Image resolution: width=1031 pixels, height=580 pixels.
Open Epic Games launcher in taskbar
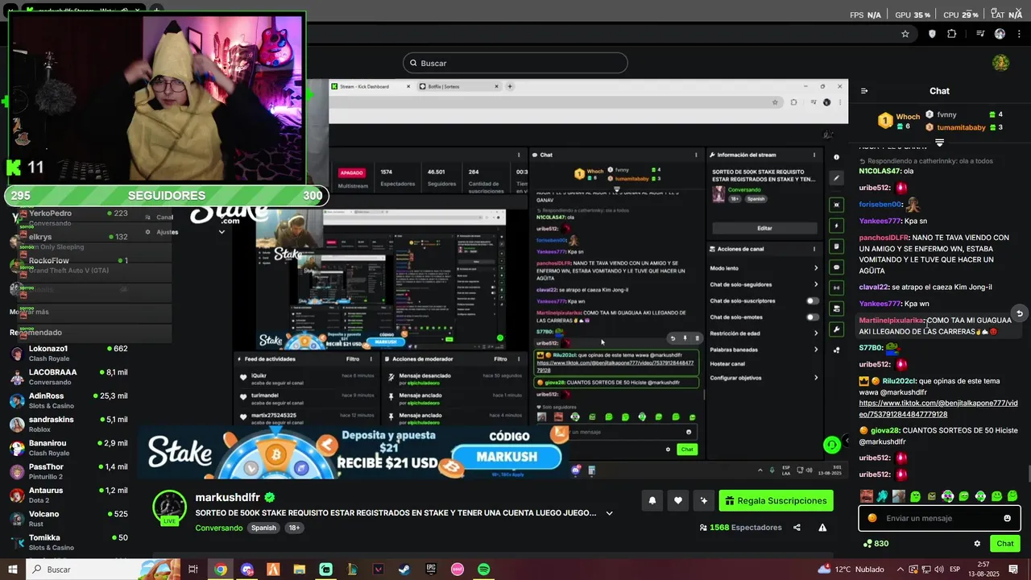tap(431, 570)
